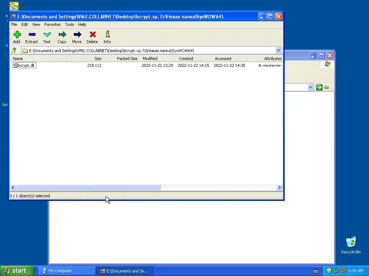Sort by Modified column header

click(x=157, y=59)
